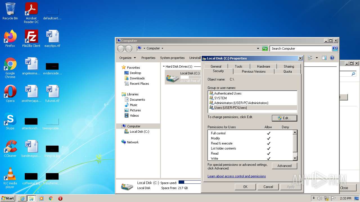This screenshot has height=202, width=360.
Task: Toggle the preview pane icon
Action: pyautogui.click(x=324, y=58)
